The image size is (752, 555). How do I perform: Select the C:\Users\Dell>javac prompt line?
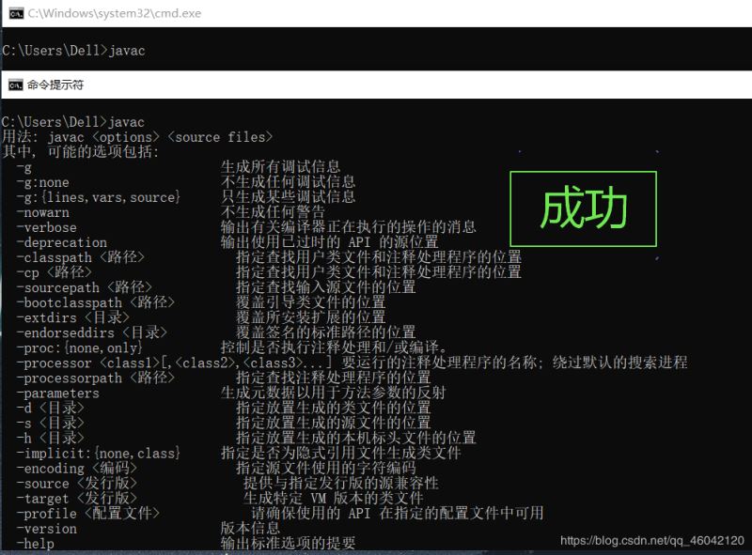click(x=75, y=121)
